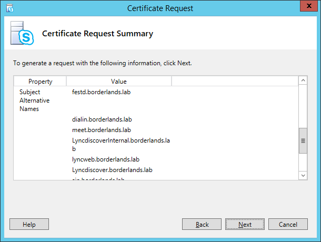The height and width of the screenshot is (242, 321).
Task: Select dialin.borderlands.lab entry
Action: (102, 119)
